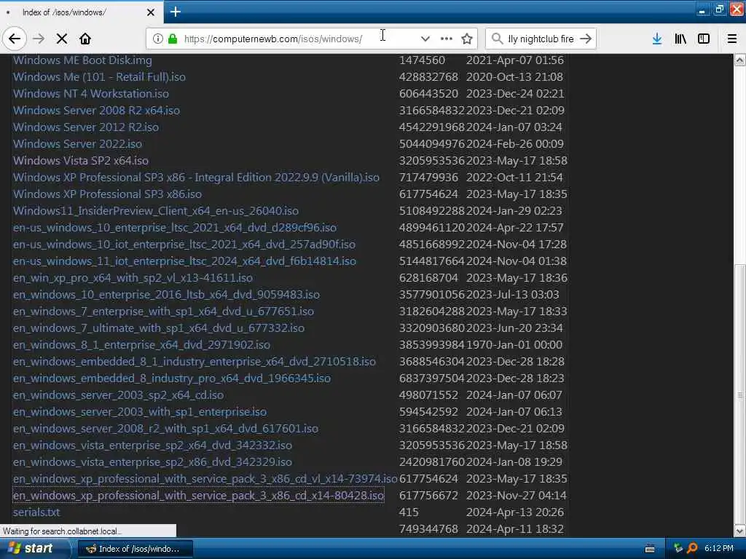Download Windows Server 2008 R2 x64.iso
The height and width of the screenshot is (559, 746).
(96, 111)
